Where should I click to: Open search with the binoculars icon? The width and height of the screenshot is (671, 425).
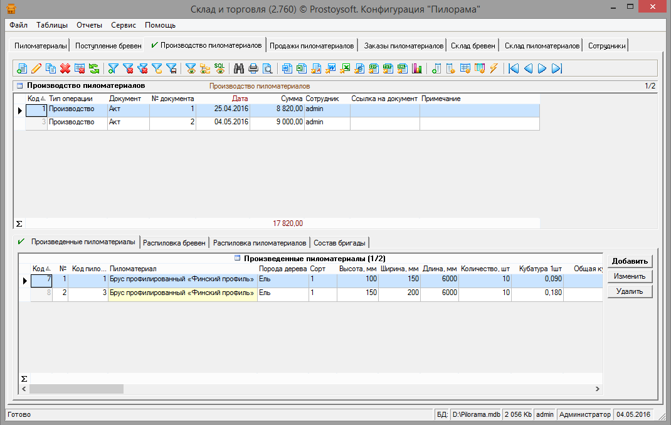239,68
